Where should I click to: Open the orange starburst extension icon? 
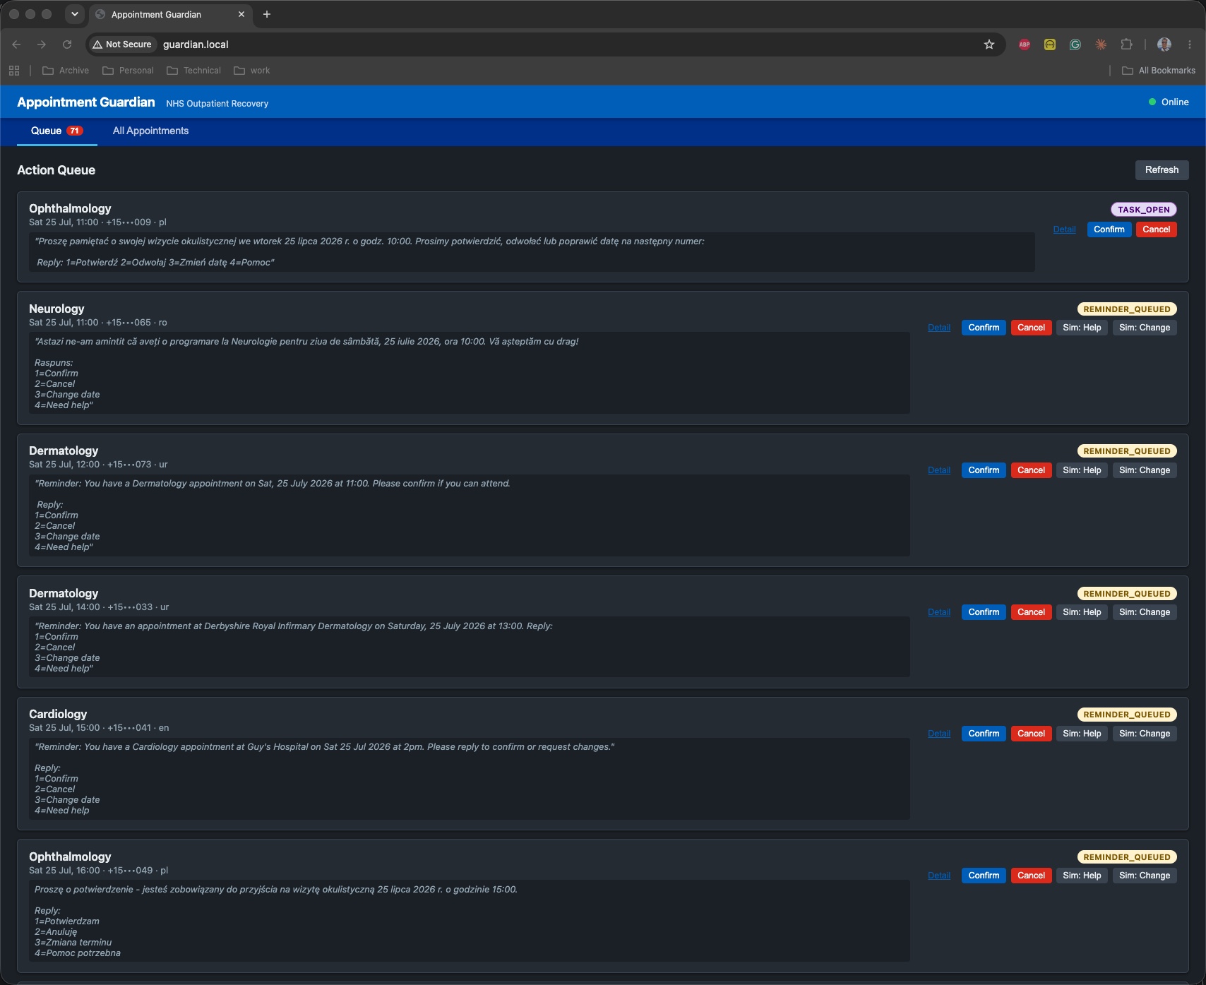pyautogui.click(x=1101, y=44)
